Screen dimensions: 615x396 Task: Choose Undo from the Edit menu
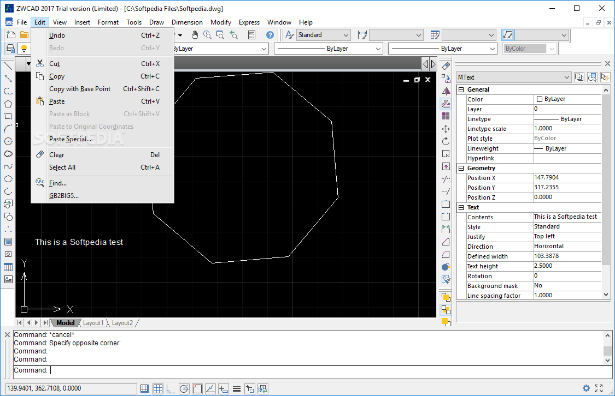coord(102,35)
